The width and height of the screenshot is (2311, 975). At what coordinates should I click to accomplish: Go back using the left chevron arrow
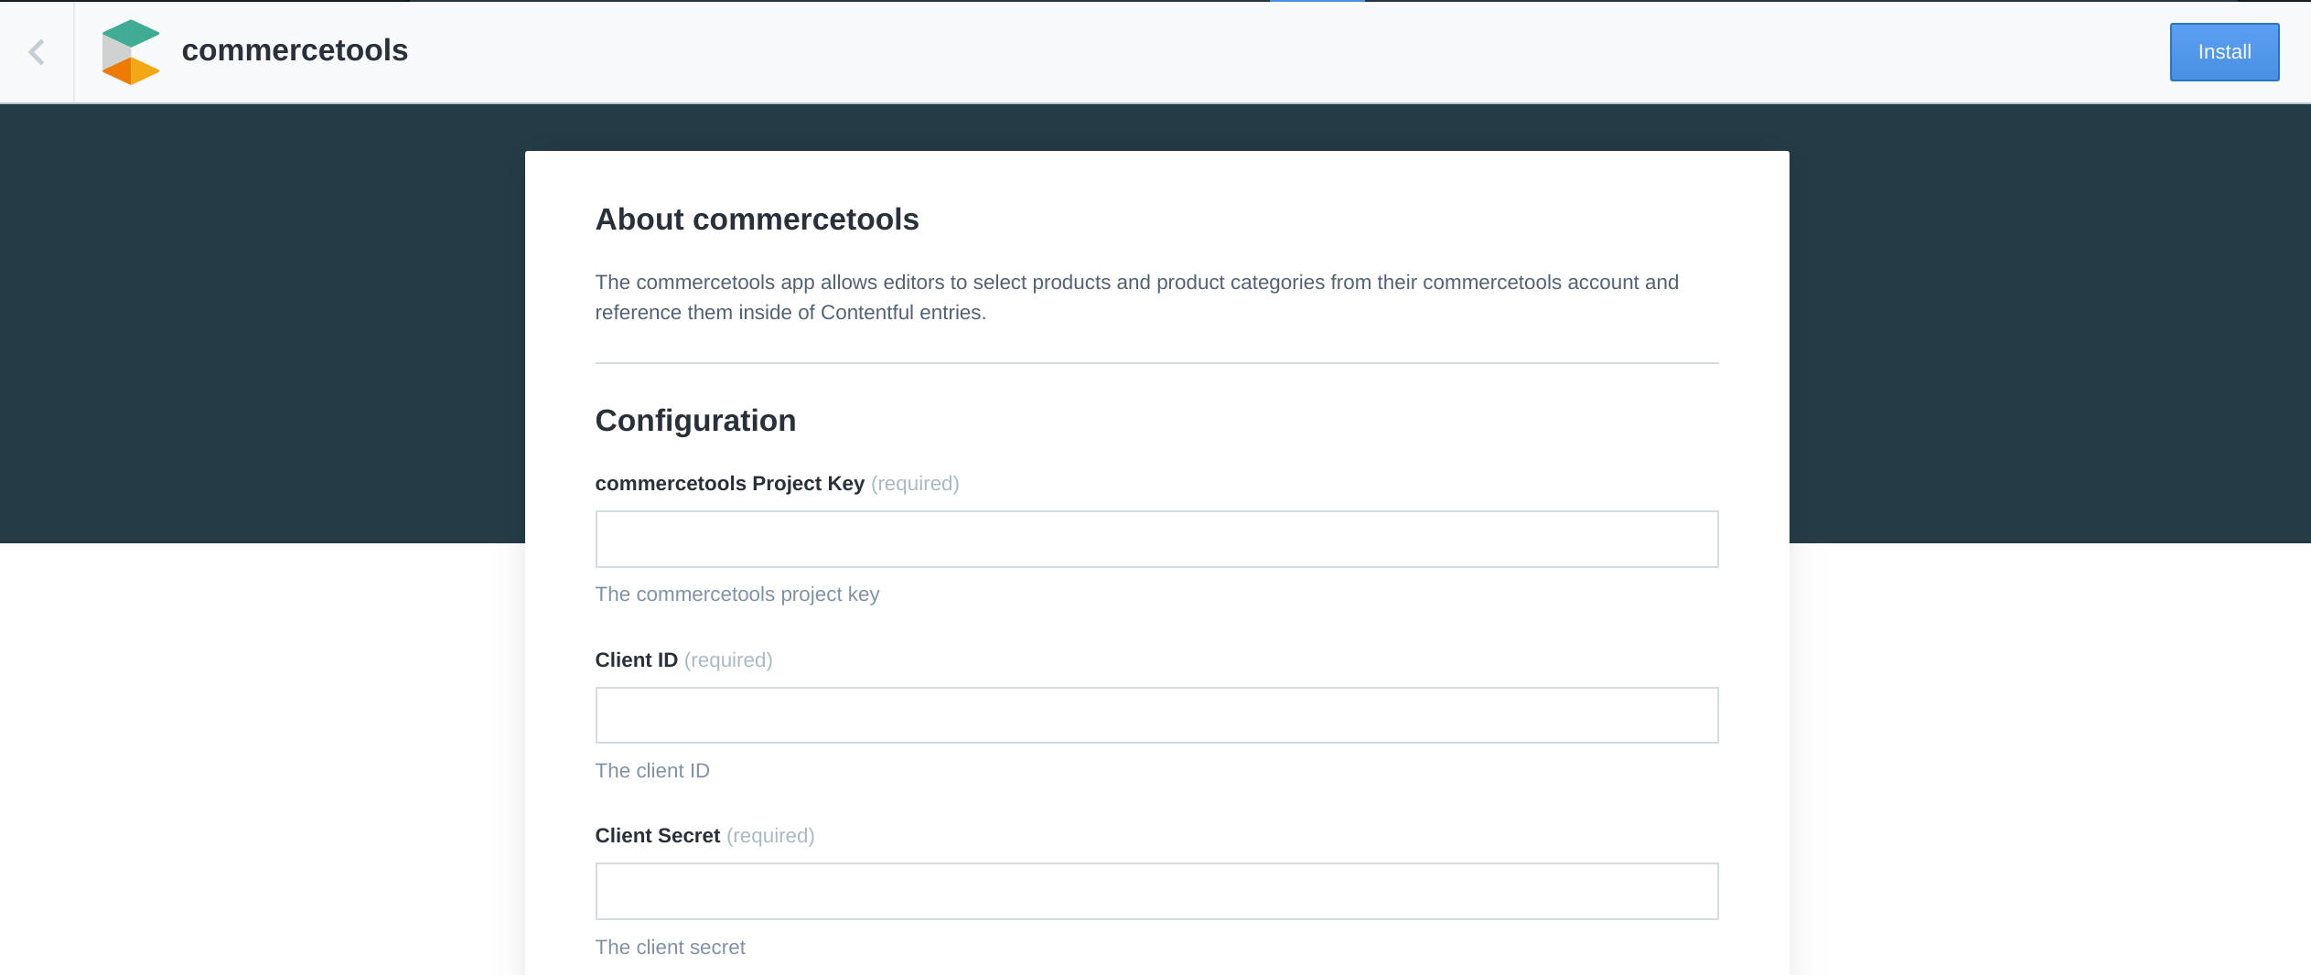37,52
